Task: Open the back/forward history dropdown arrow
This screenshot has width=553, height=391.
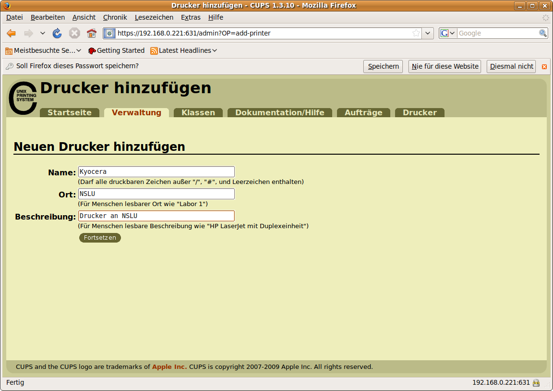Action: (x=43, y=33)
